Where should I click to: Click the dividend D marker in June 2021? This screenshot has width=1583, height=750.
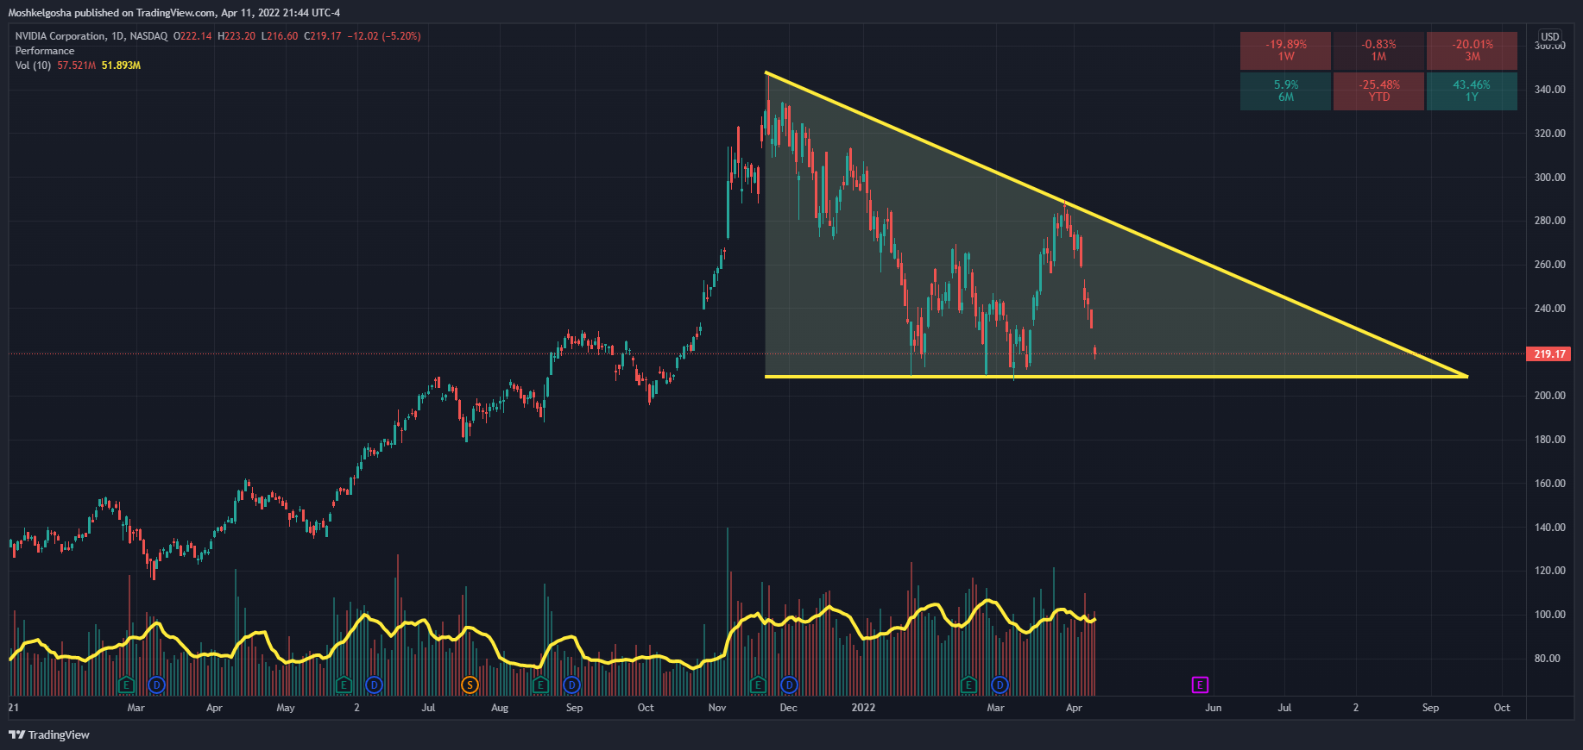[374, 685]
